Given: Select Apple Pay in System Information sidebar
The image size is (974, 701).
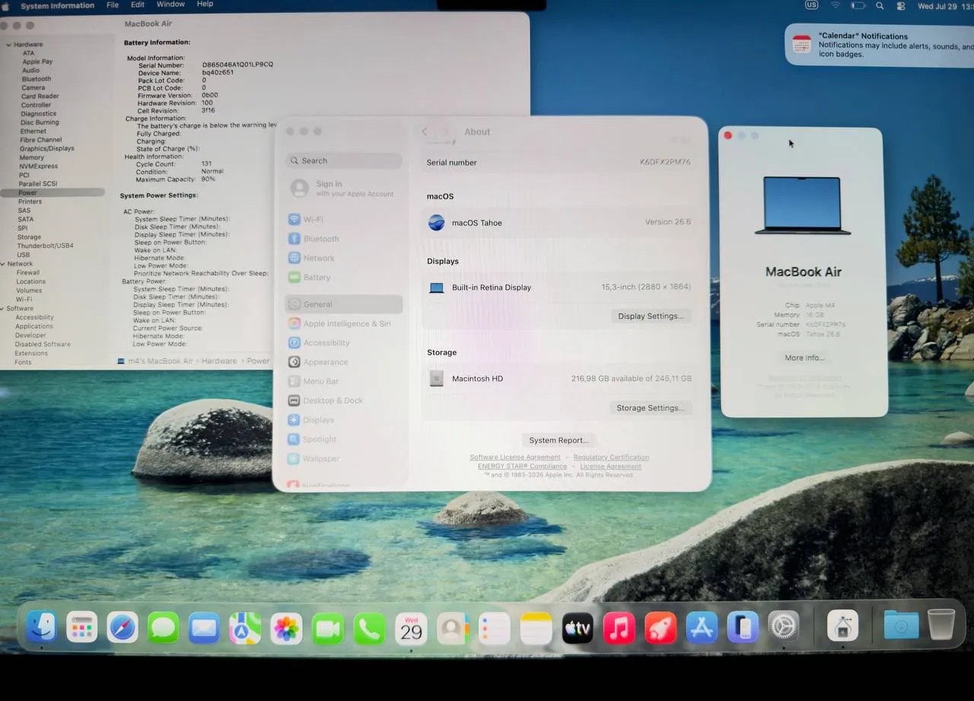Looking at the screenshot, I should tap(37, 62).
